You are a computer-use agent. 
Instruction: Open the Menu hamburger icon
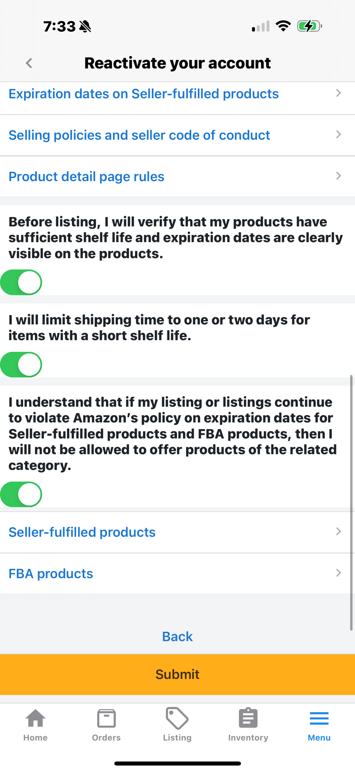319,719
